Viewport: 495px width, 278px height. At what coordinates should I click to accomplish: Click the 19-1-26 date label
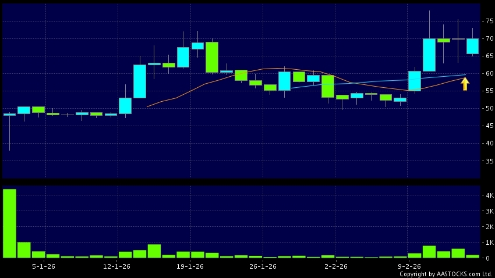pos(190,266)
